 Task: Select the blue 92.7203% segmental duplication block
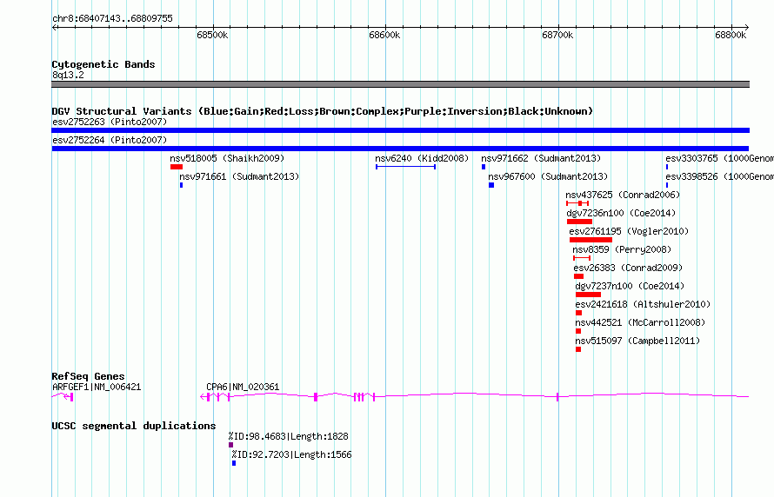[234, 463]
